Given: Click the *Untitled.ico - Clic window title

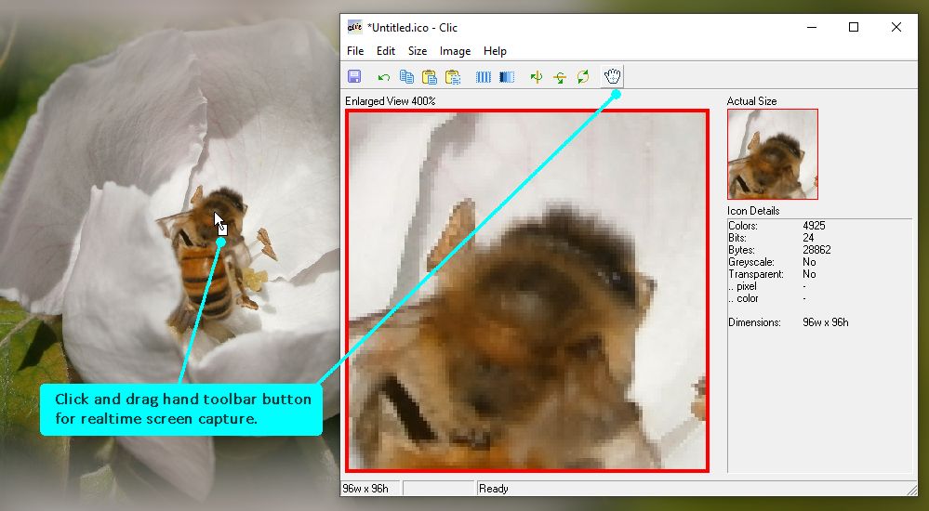Looking at the screenshot, I should [412, 27].
